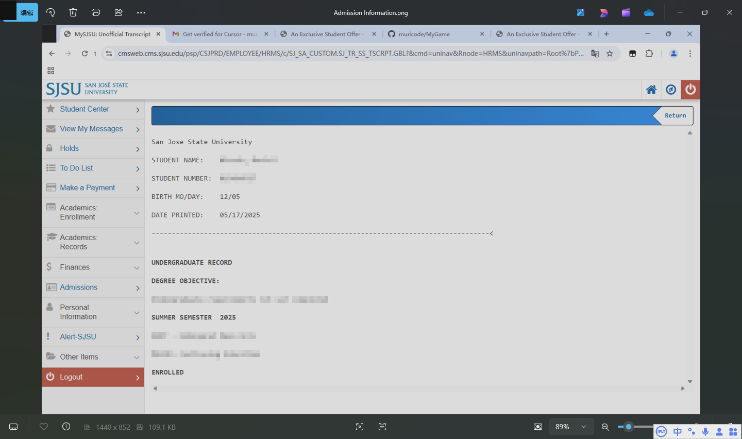The width and height of the screenshot is (742, 439).
Task: Toggle the filmstrip view icon
Action: (x=14, y=427)
